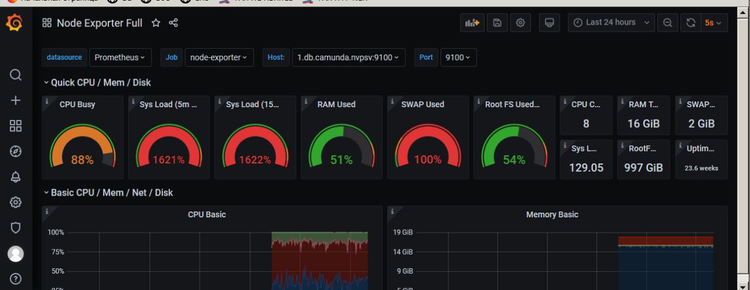Share the dashboard via share icon
The width and height of the screenshot is (750, 290).
click(x=173, y=23)
